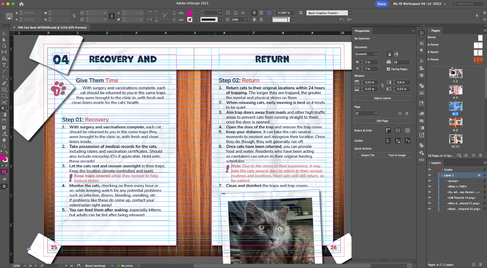
Task: Swap fill and stroke arrows
Action: pyautogui.click(x=6, y=152)
